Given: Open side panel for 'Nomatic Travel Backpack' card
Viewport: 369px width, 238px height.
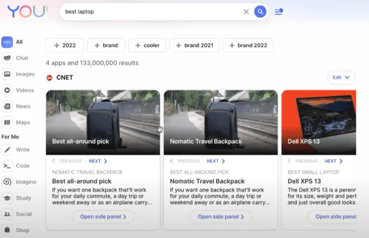Looking at the screenshot, I should point(221,217).
